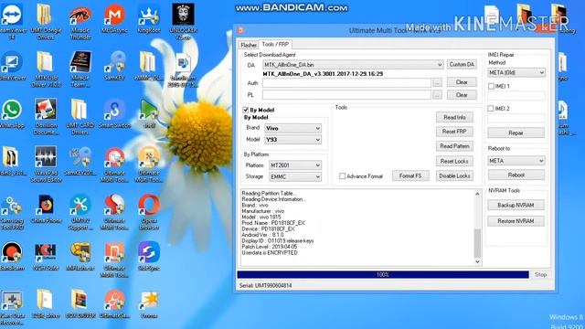Click the Reset FRP button
The width and height of the screenshot is (585, 329).
454,132
